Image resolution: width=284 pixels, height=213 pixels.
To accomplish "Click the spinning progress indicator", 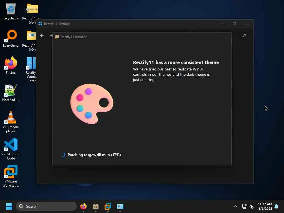I will coord(63,155).
